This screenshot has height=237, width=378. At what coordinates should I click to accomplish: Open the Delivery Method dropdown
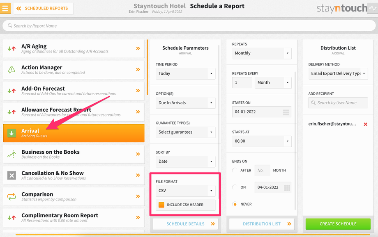coord(338,73)
